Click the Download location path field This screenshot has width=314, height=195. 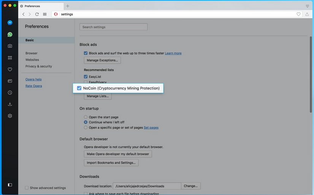click(x=147, y=186)
